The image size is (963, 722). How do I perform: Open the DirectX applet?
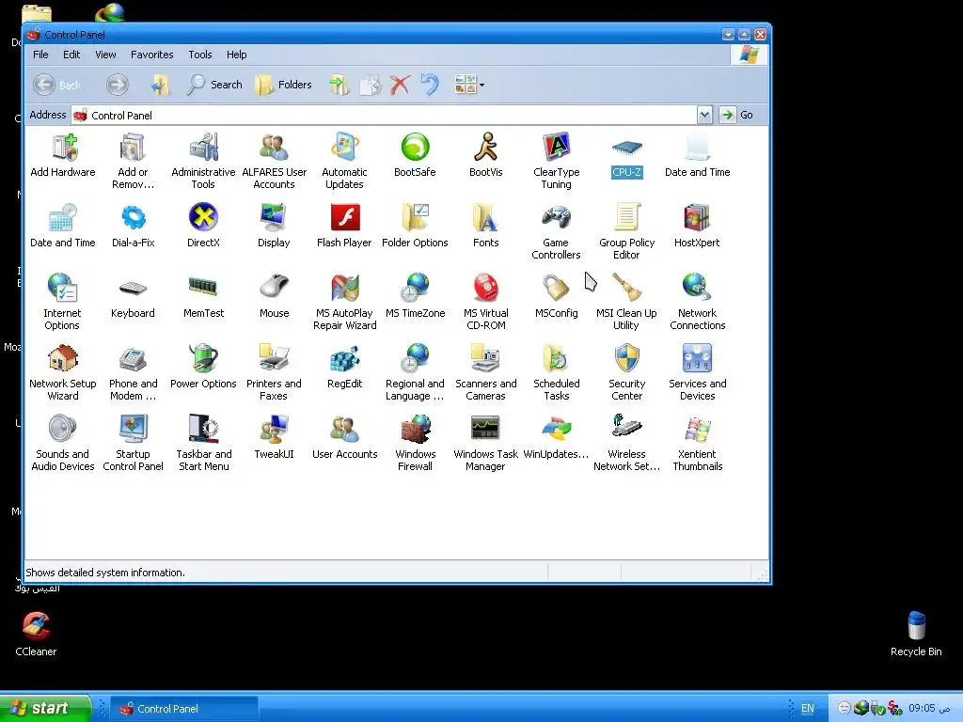(203, 226)
